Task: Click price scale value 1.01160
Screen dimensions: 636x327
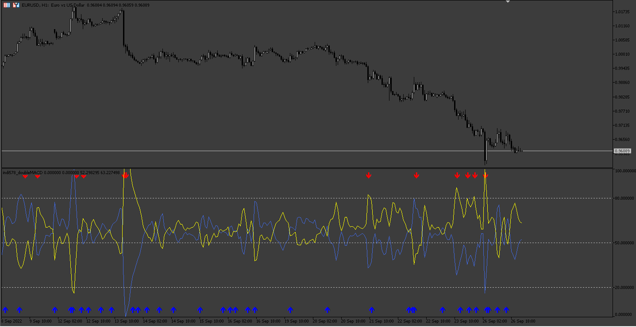Action: tap(622, 26)
